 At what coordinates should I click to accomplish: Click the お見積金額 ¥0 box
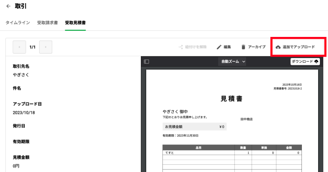coord(194,127)
